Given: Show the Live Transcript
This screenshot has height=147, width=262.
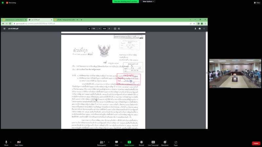Looking at the screenshot, I should tap(153, 142).
